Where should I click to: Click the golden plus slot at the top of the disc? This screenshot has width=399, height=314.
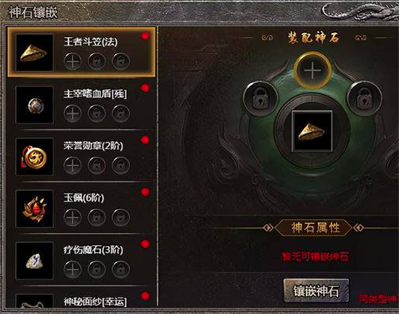click(313, 70)
